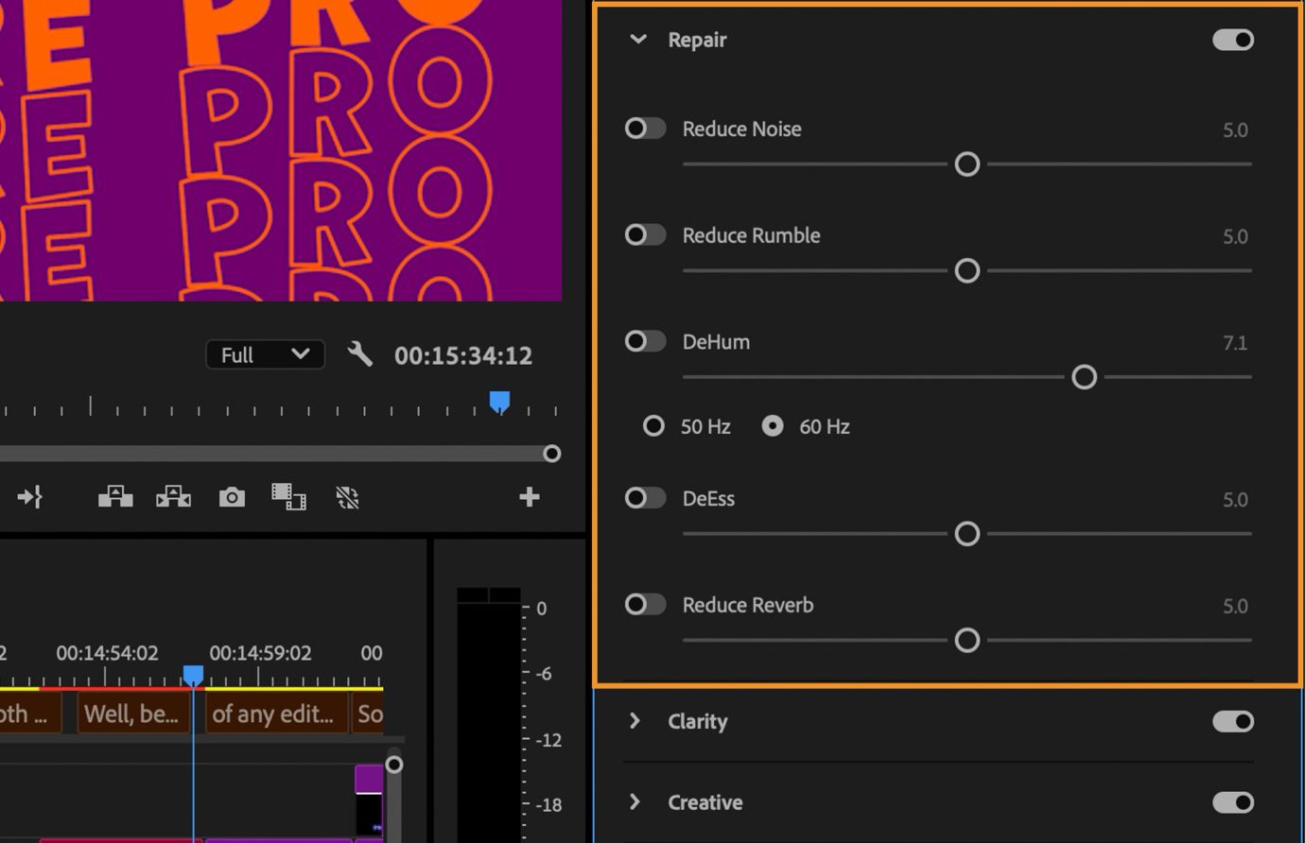Click the Reduce Reverb slider handle
Image resolution: width=1305 pixels, height=843 pixels.
point(966,641)
